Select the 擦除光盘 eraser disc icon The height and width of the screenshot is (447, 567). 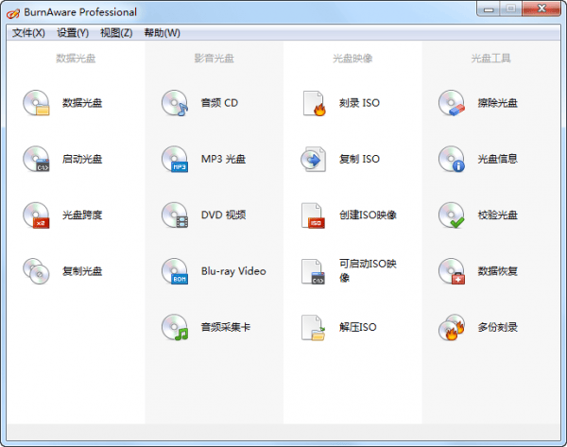coord(452,103)
